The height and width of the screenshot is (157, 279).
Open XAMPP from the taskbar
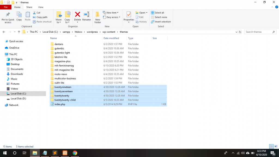point(65,153)
